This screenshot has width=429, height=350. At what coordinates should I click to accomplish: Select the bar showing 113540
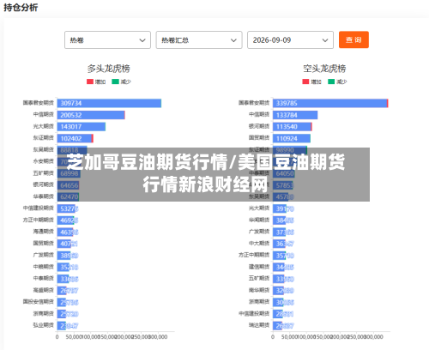pyautogui.click(x=293, y=127)
